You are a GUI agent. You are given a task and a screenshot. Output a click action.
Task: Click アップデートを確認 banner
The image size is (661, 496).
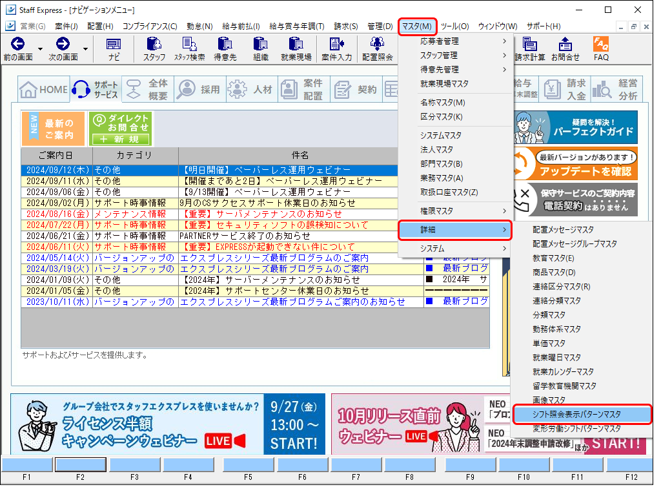click(575, 163)
